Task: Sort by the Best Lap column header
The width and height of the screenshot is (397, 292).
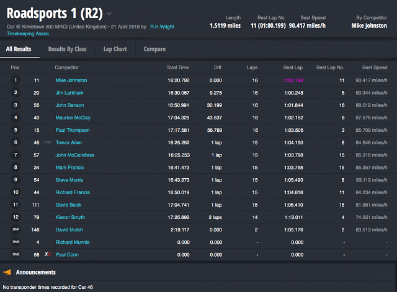Action: point(293,67)
